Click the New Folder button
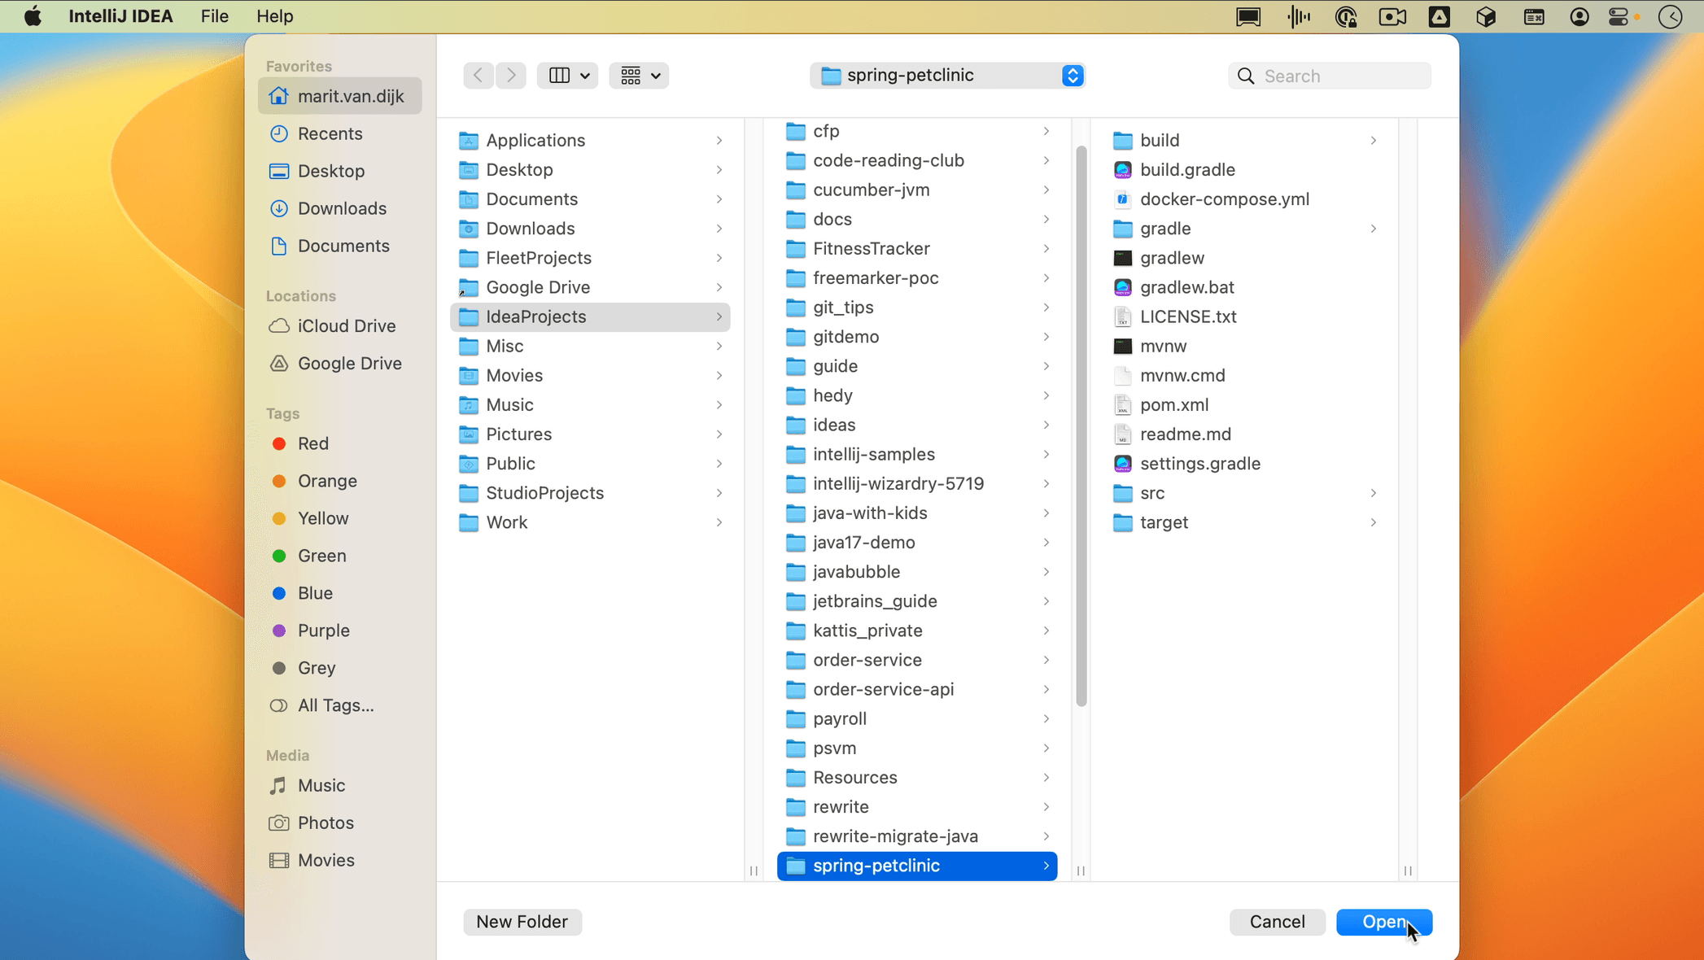The width and height of the screenshot is (1704, 960). 522,922
